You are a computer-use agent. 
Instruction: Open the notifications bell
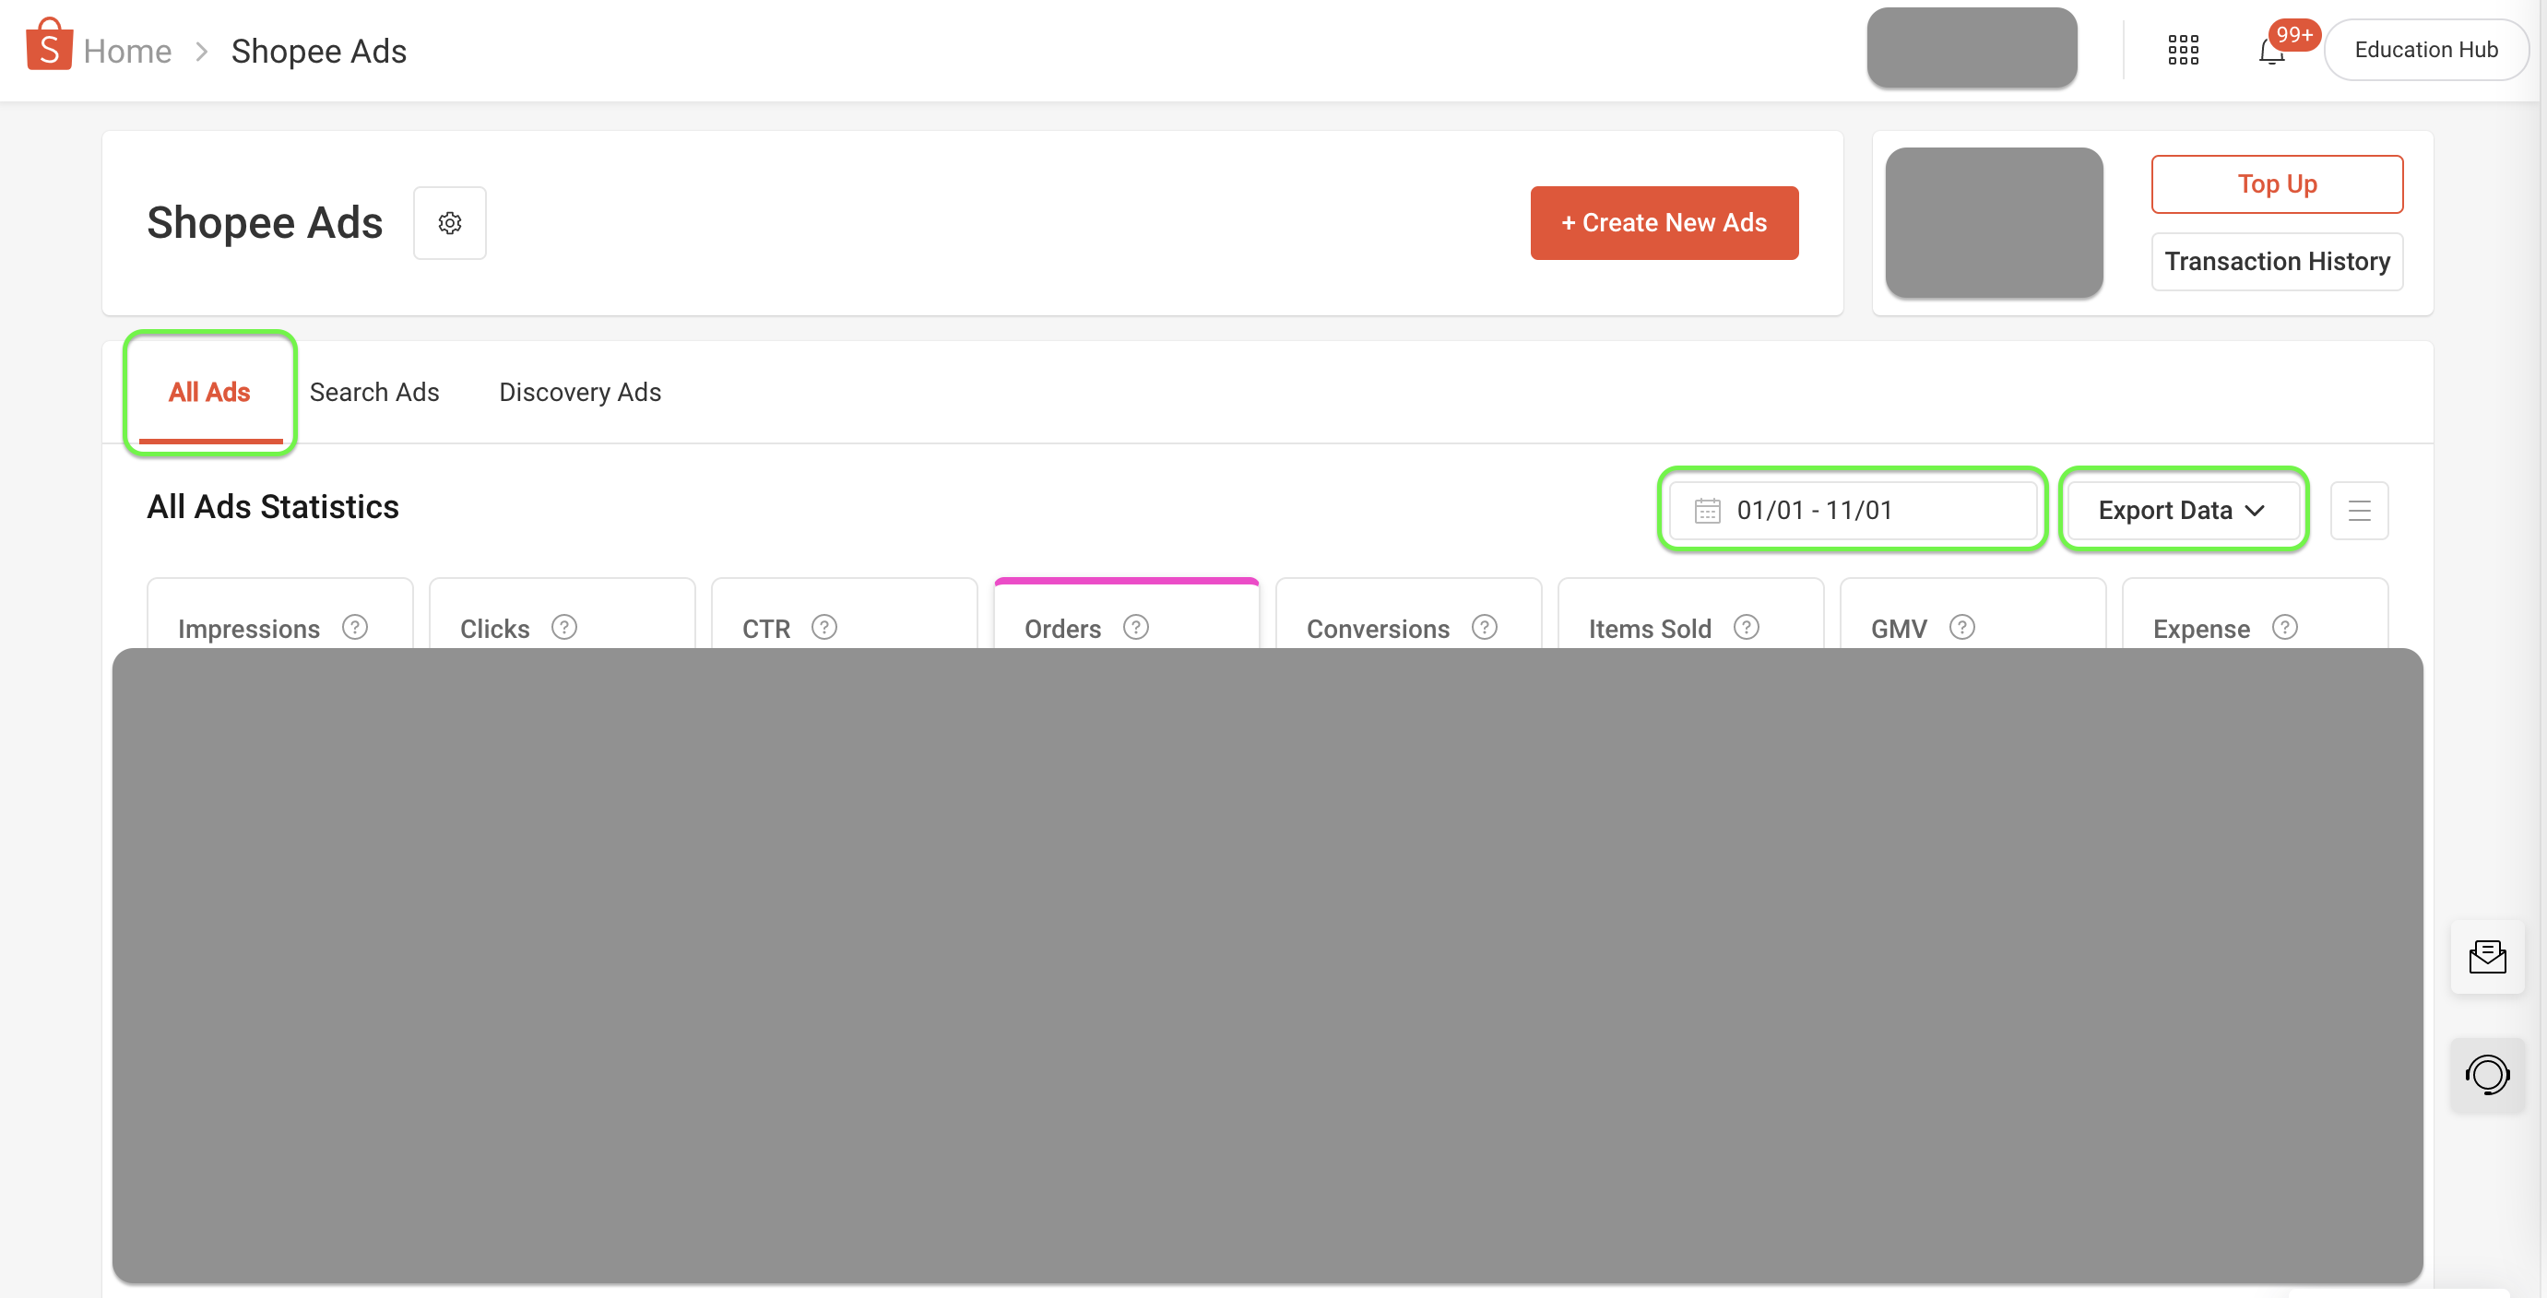point(2271,52)
